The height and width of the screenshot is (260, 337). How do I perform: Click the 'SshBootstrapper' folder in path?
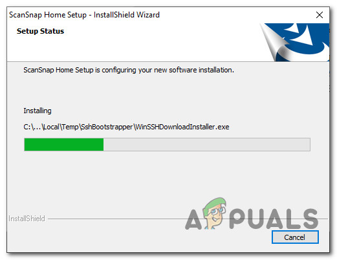(107, 127)
